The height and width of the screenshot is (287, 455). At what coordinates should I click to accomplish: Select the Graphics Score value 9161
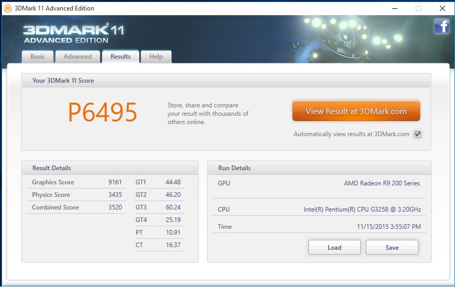coord(115,182)
